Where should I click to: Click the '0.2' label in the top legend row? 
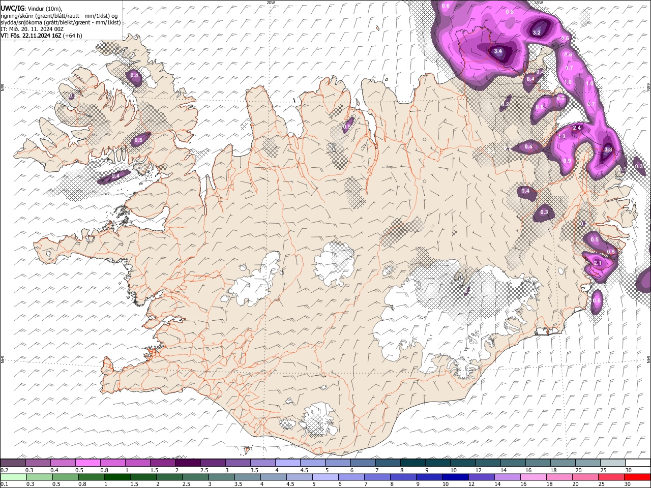[5, 470]
